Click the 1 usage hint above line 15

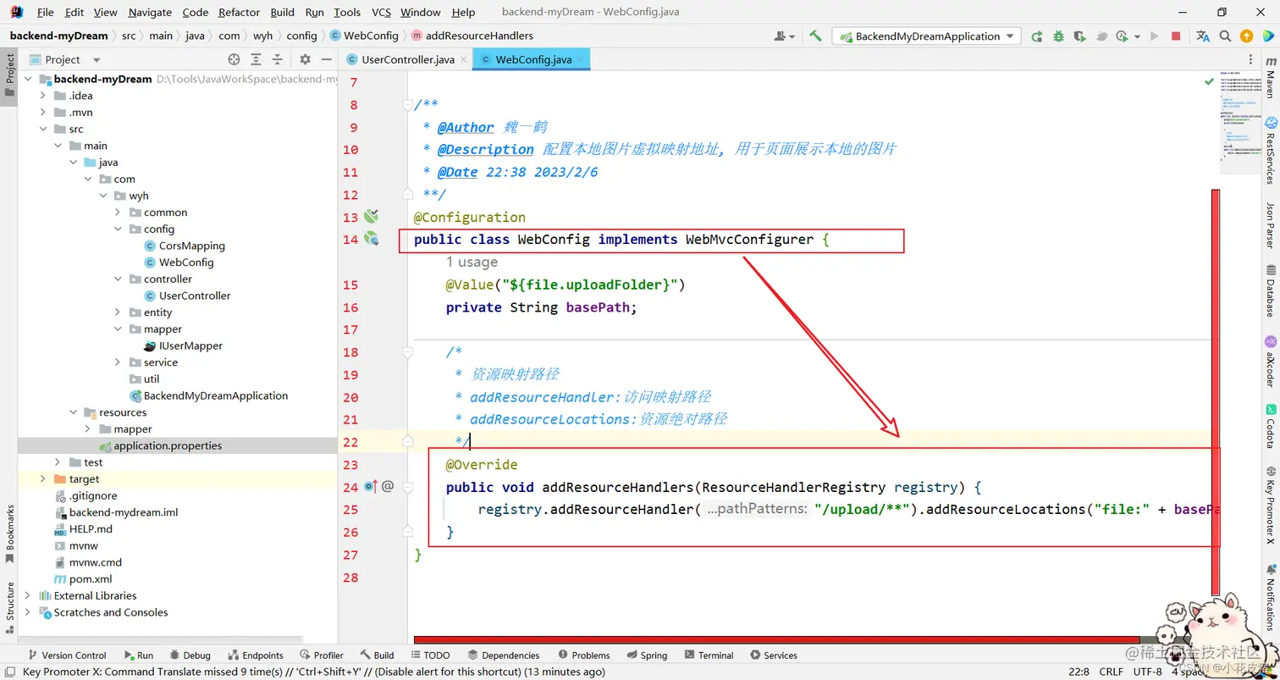472,262
